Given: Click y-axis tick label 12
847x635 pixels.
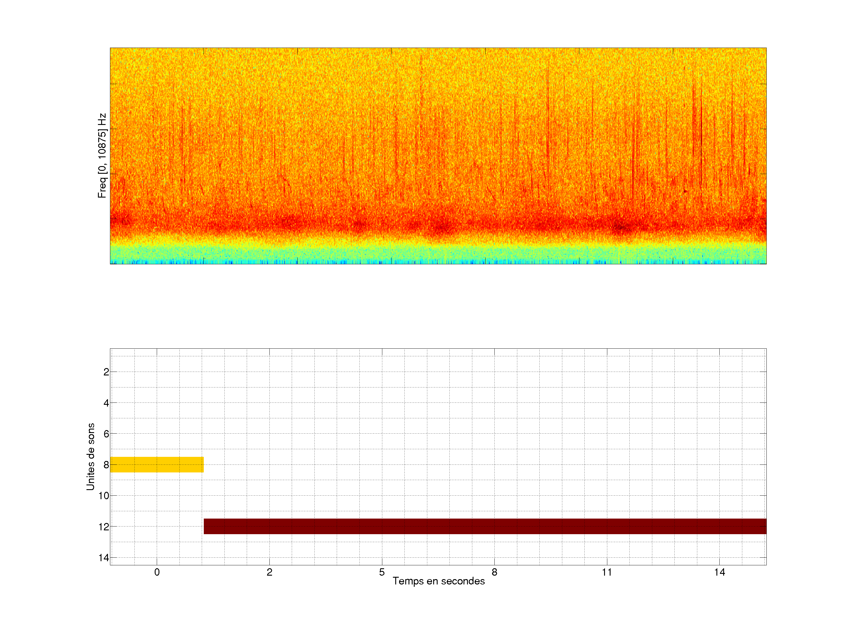Looking at the screenshot, I should point(104,527).
